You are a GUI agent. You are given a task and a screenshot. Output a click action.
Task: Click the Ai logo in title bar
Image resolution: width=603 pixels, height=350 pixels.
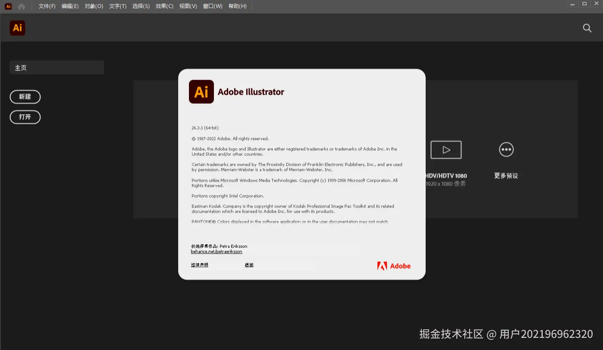point(8,6)
